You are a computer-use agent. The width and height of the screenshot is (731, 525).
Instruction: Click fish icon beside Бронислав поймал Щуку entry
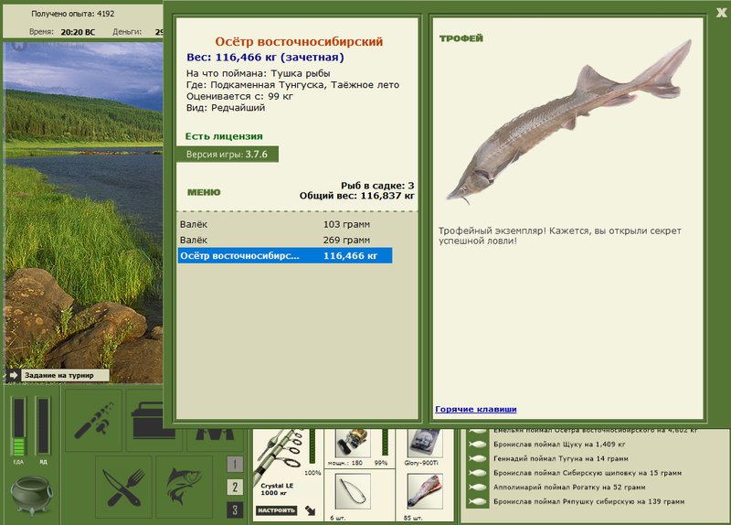pos(477,445)
